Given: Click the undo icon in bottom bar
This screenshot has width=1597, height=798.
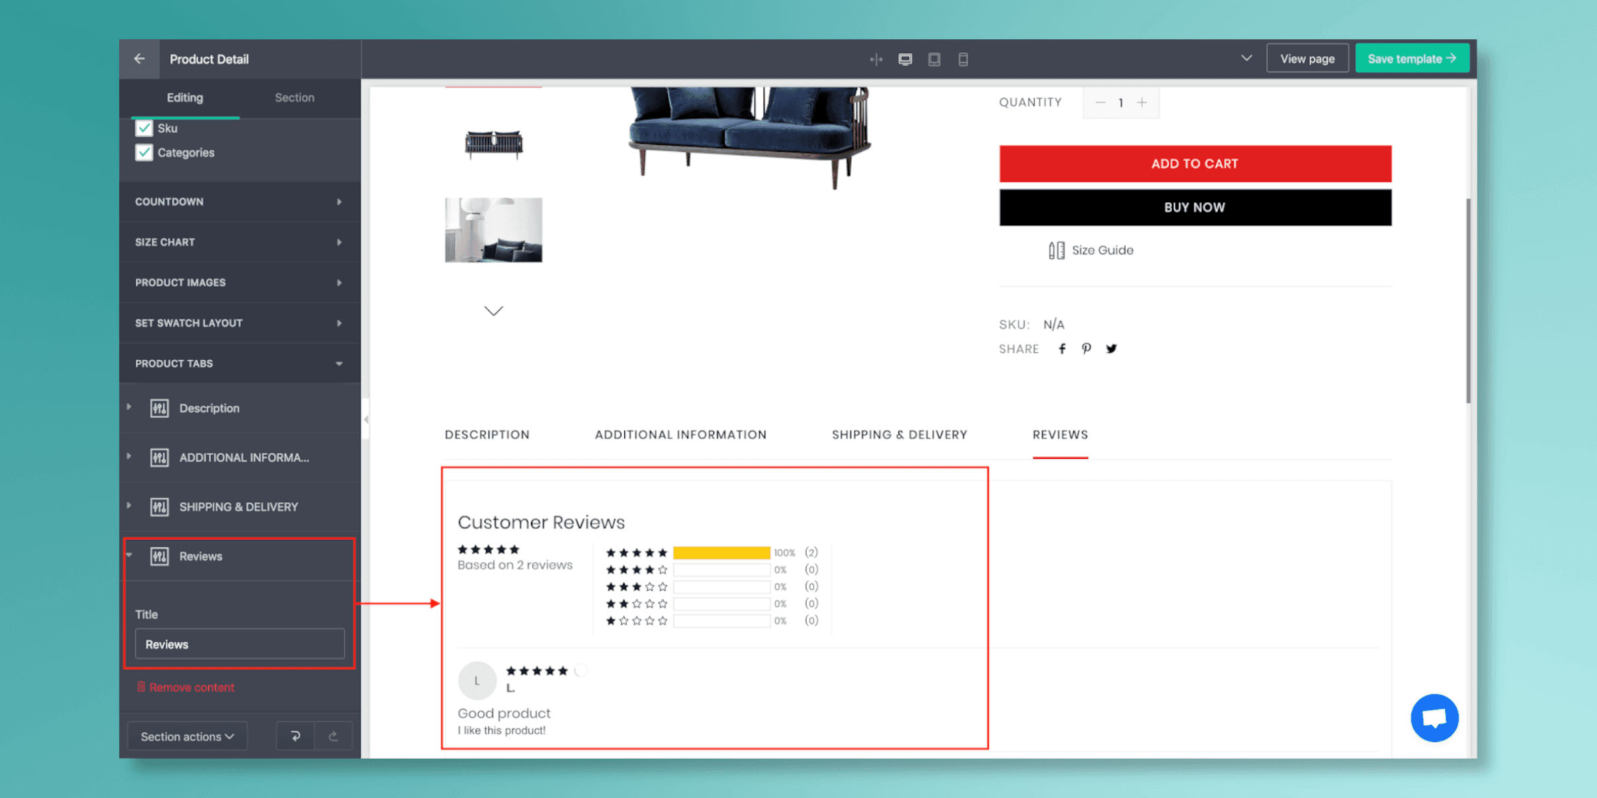Looking at the screenshot, I should click(x=295, y=736).
